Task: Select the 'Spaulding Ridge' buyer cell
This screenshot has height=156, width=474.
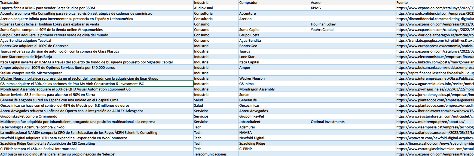Action: [x=274, y=143]
